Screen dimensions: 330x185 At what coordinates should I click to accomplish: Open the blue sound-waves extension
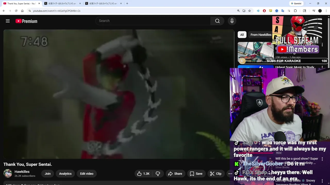tap(258, 11)
